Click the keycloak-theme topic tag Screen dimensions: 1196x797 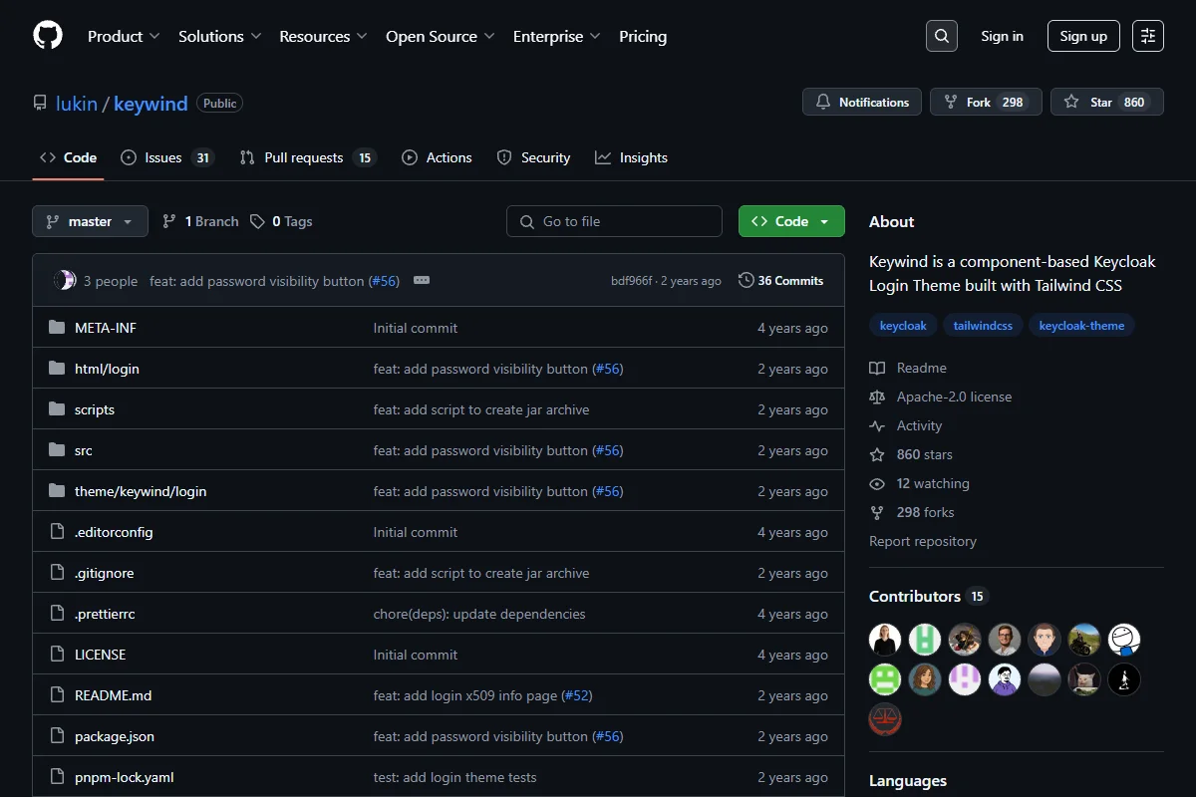[1081, 326]
